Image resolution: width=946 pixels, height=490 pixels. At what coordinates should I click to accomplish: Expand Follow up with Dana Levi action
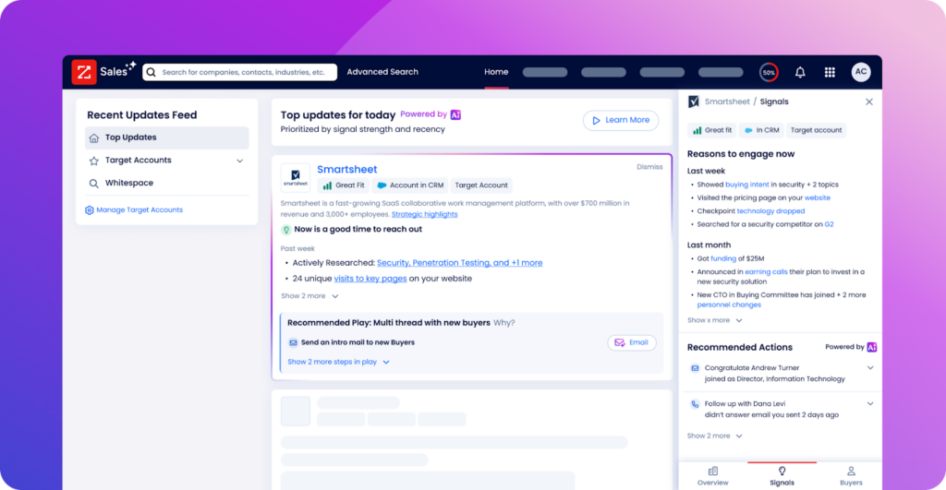pos(870,404)
